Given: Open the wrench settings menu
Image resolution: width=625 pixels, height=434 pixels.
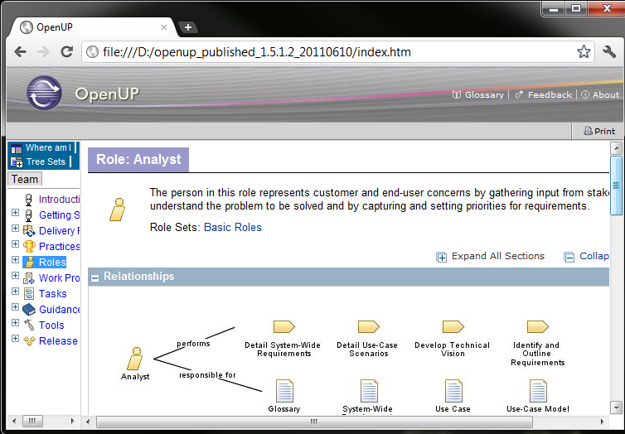Looking at the screenshot, I should tap(609, 51).
